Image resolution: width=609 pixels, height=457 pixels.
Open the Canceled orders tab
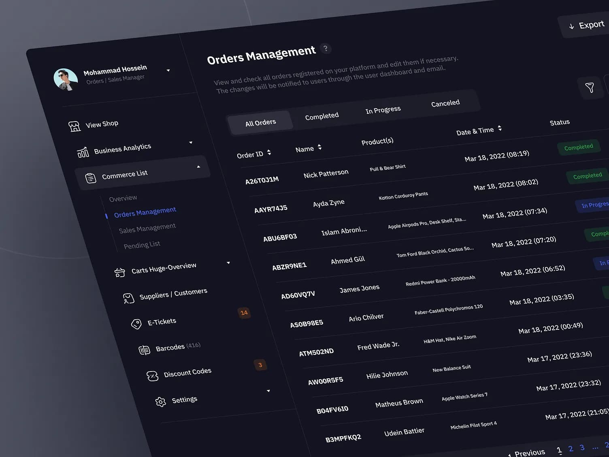pos(445,103)
